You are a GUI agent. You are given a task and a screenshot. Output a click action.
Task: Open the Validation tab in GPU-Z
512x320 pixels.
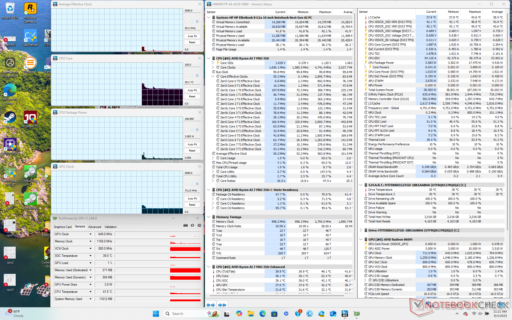pyautogui.click(x=110, y=227)
